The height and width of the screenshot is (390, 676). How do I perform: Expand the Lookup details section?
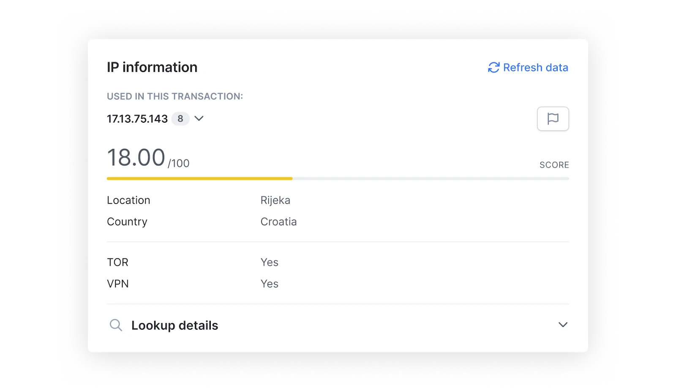pyautogui.click(x=338, y=325)
